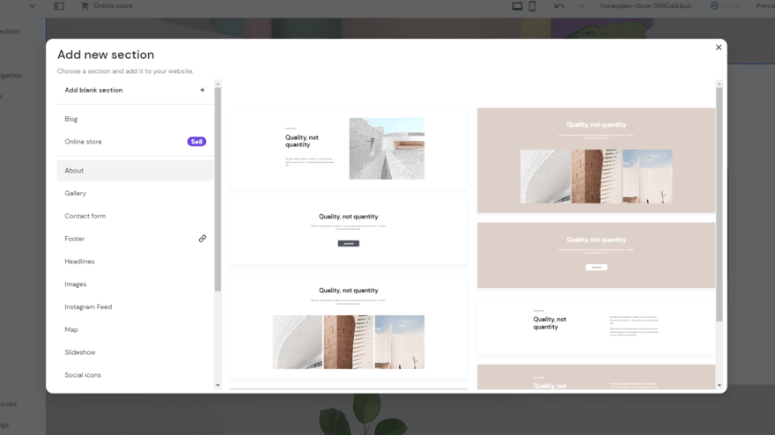Choose partially visible beige two-column template at bottom
This screenshot has height=435, width=775.
click(x=596, y=377)
